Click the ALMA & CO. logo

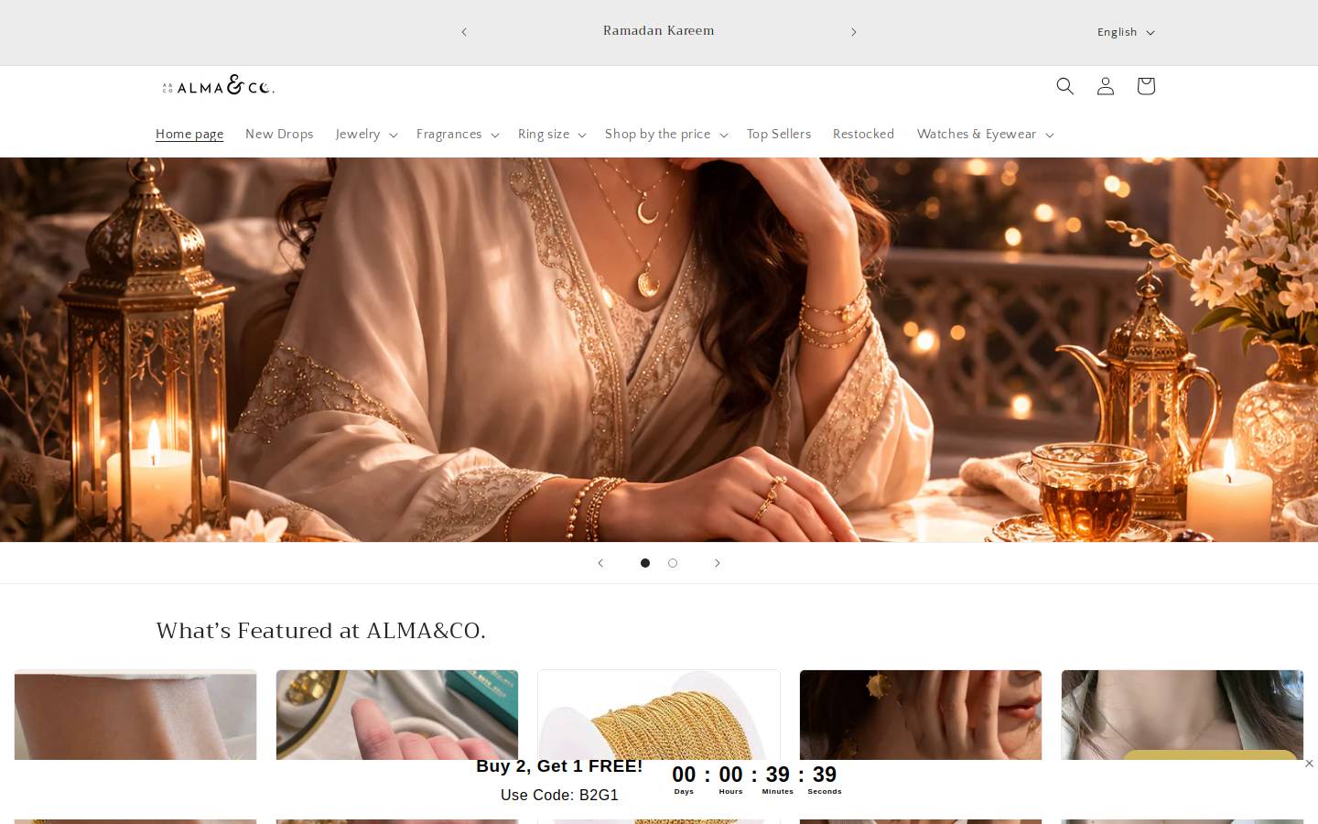point(218,86)
